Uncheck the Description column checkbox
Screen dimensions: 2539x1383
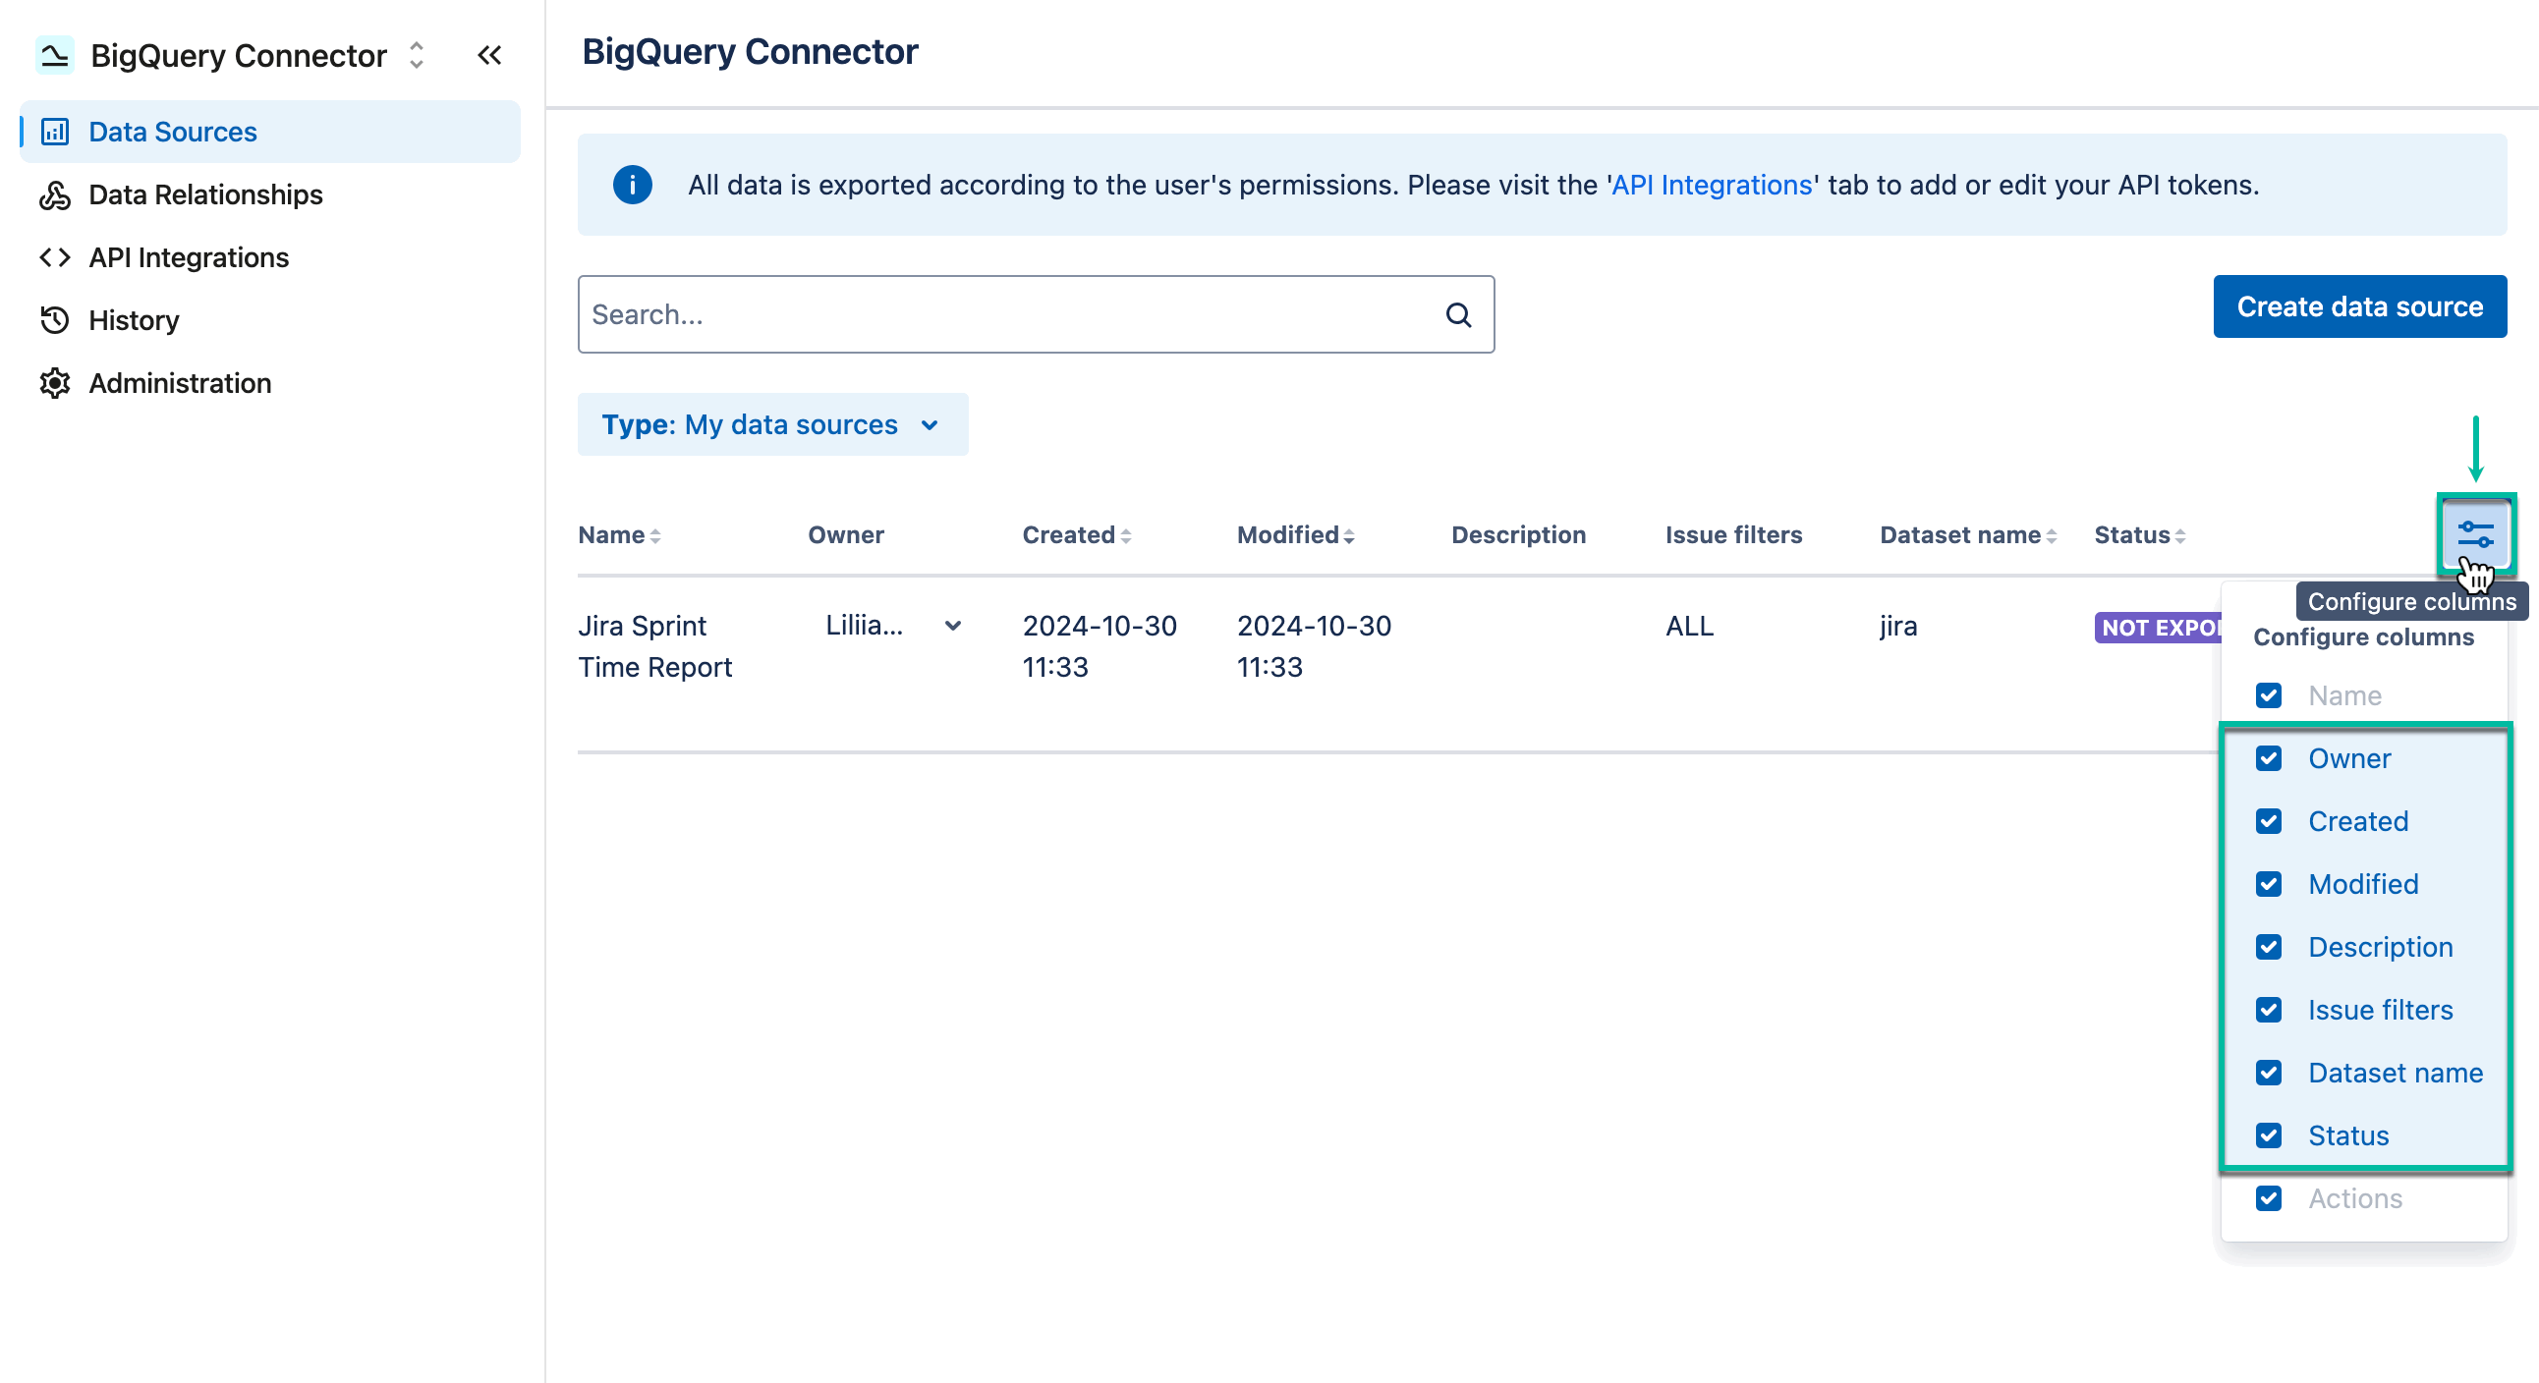pos(2270,947)
